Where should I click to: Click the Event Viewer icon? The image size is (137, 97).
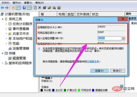10,29
